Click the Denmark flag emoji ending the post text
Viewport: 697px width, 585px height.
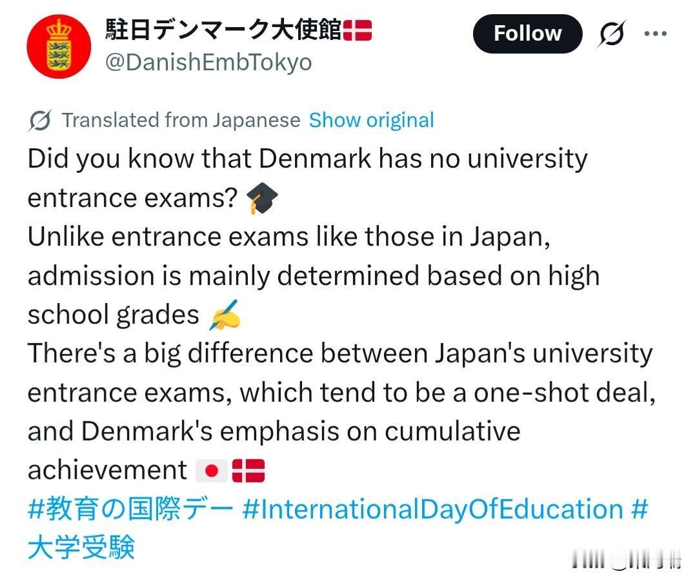(247, 469)
